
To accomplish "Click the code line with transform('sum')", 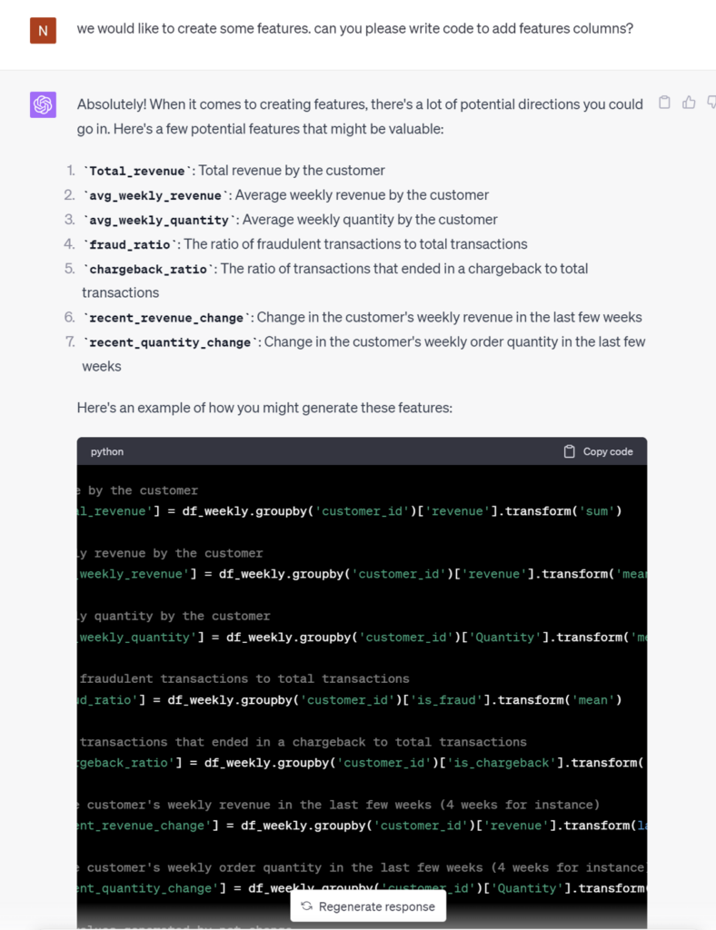I will pyautogui.click(x=350, y=511).
